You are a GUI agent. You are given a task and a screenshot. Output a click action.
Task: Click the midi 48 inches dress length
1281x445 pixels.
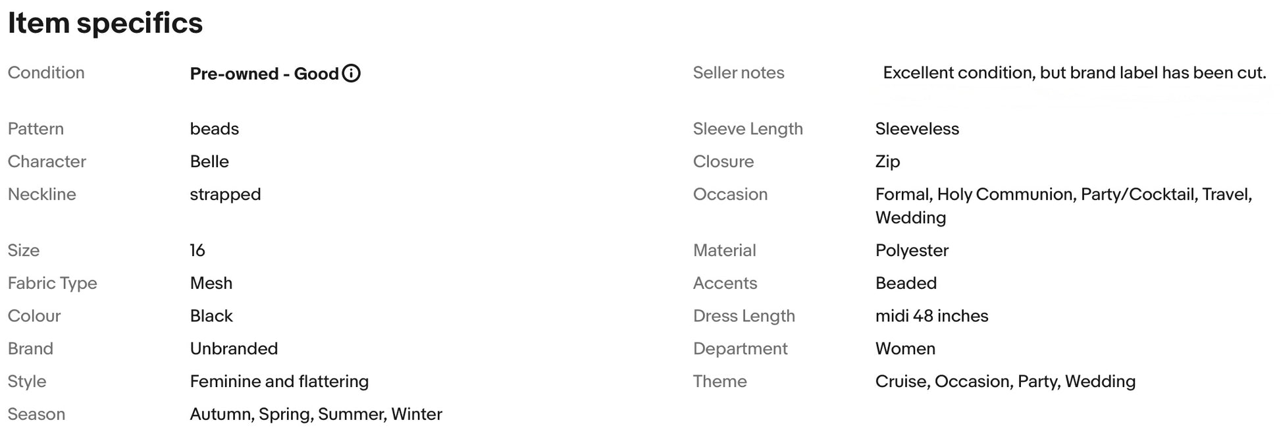[931, 317]
